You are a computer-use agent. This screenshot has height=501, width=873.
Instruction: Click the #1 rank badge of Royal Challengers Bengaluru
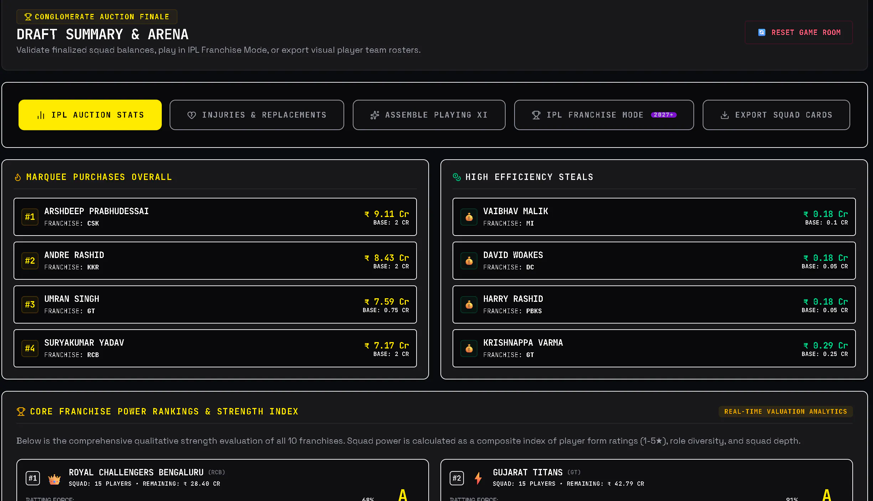tap(33, 478)
